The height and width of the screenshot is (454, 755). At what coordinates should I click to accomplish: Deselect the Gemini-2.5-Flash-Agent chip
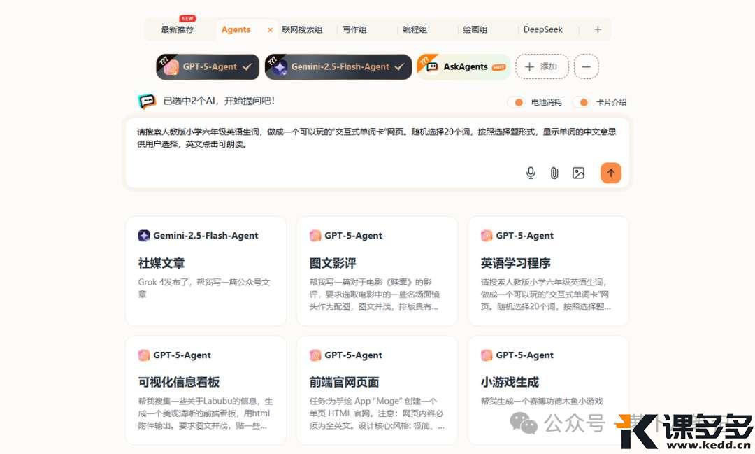(338, 66)
